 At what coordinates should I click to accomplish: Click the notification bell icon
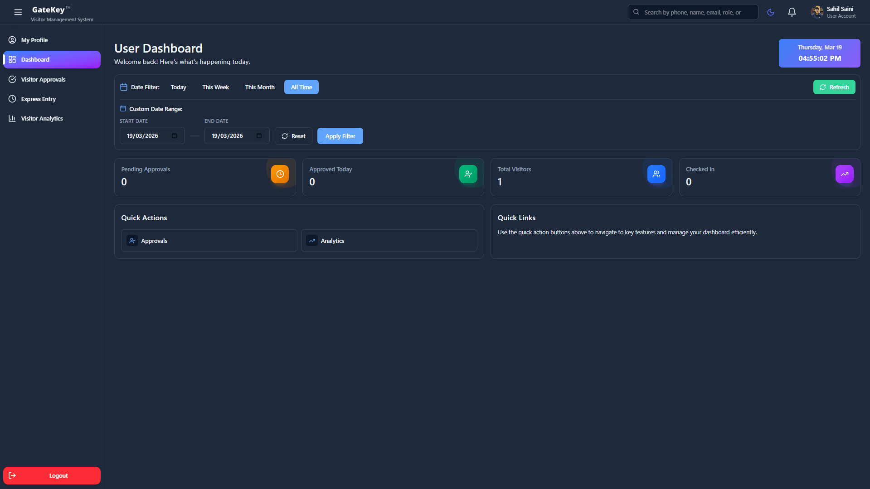792,12
